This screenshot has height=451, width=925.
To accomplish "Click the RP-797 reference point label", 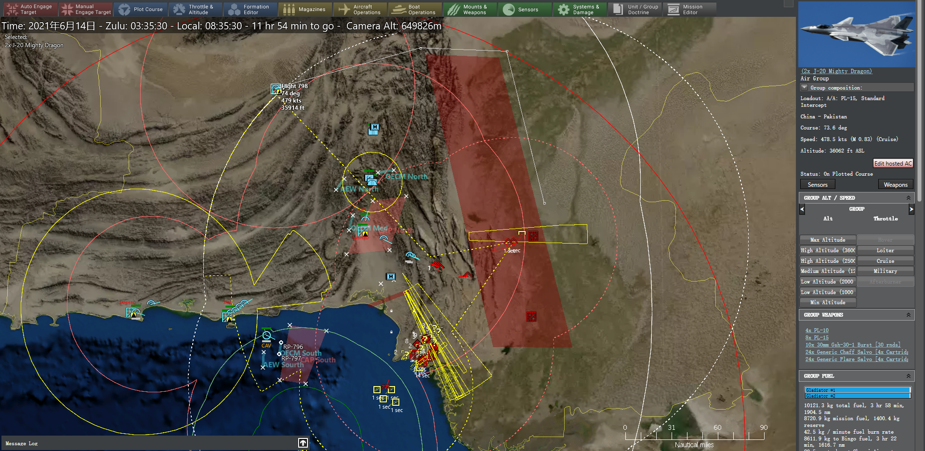I will pos(291,359).
